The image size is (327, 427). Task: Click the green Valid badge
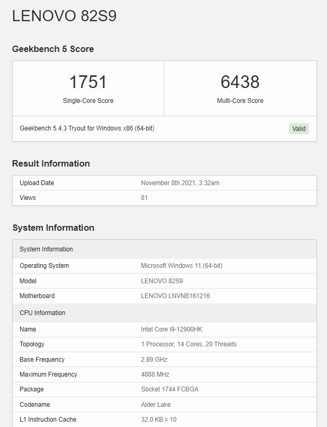(x=299, y=129)
